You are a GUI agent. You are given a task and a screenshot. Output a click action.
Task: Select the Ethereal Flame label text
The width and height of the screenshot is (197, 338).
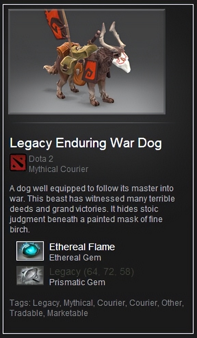tap(82, 247)
